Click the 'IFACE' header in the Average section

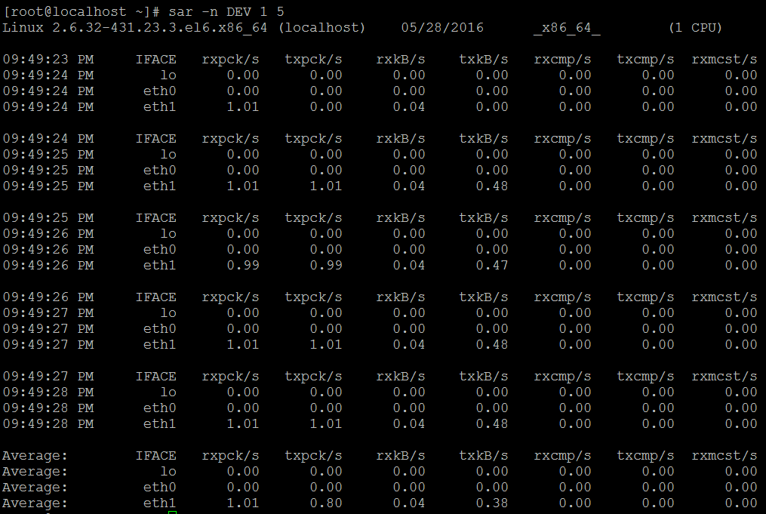155,456
